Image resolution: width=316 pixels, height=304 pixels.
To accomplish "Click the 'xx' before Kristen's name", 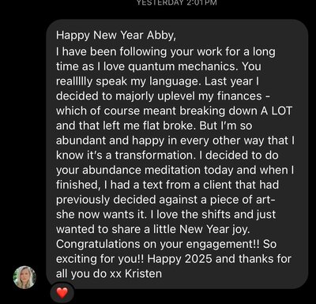I will tap(115, 274).
